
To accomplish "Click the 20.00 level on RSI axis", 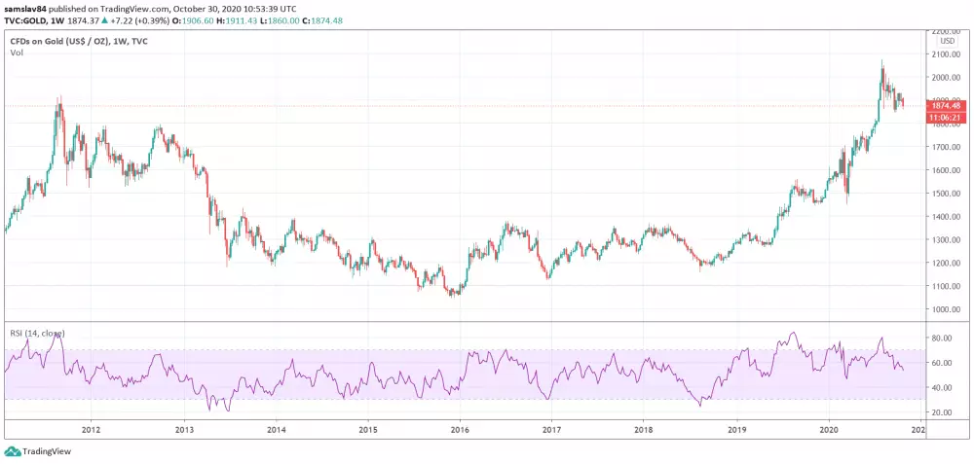I will point(940,412).
